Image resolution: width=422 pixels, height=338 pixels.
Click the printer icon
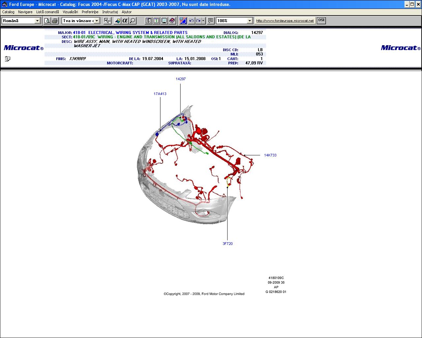(x=55, y=21)
